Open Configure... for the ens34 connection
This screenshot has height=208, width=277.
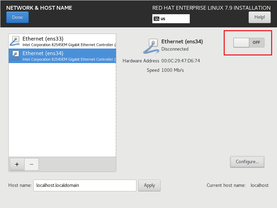[247, 162]
